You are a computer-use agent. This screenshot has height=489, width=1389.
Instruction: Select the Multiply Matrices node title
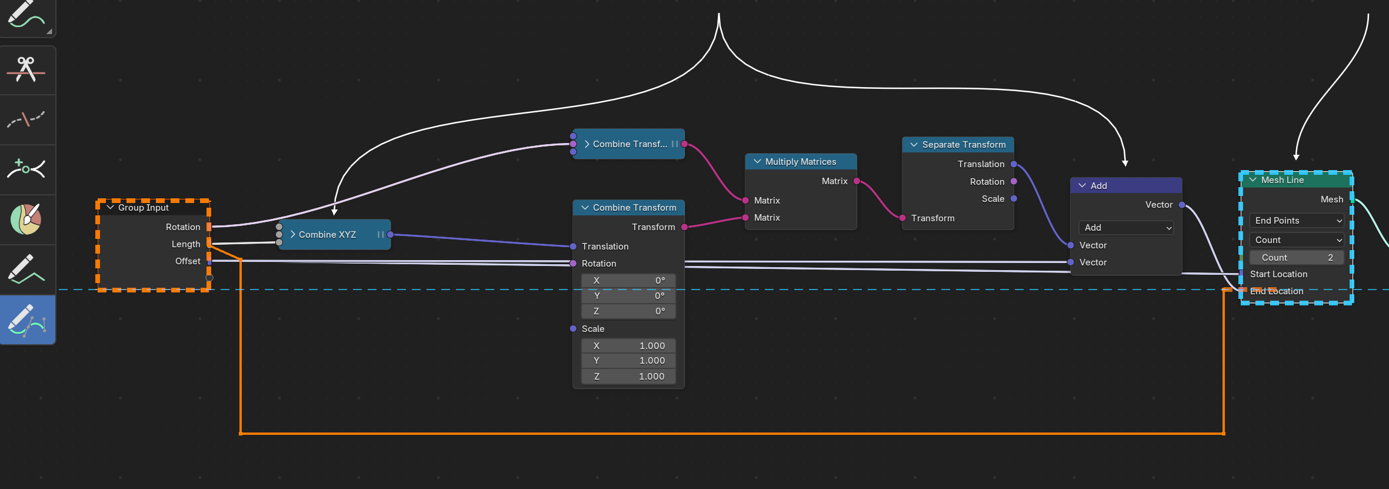pos(801,161)
